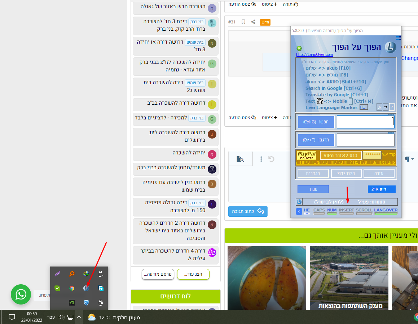Image resolution: width=418 pixels, height=324 pixels.
Task: Open the paragraph format dropdown in editor
Action: coord(409,159)
